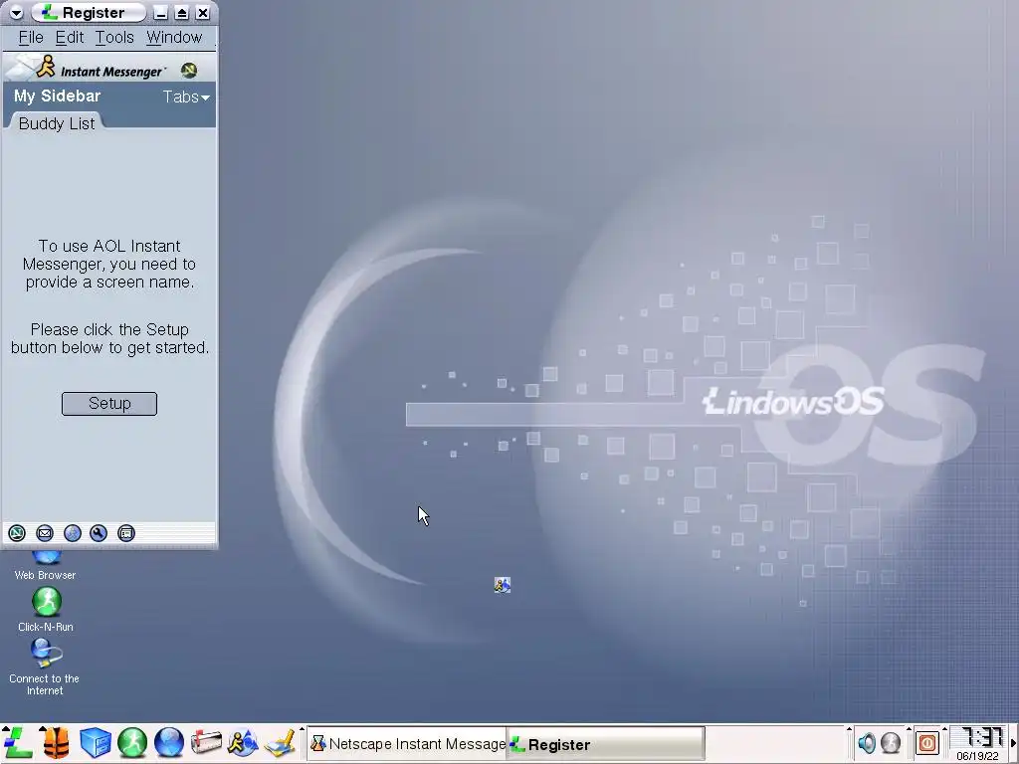Click the date 06/19/22 in the tray
The image size is (1019, 764).
point(977,756)
